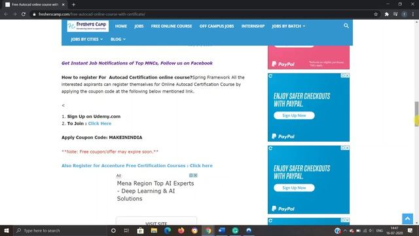This screenshot has height=236, width=419.
Task: Open Firefox from taskbar
Action: (181, 230)
